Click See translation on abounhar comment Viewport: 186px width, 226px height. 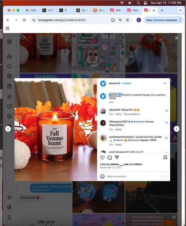[x=132, y=114]
